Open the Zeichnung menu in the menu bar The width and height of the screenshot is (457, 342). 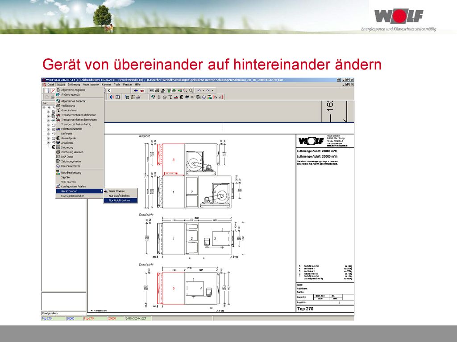pyautogui.click(x=74, y=85)
